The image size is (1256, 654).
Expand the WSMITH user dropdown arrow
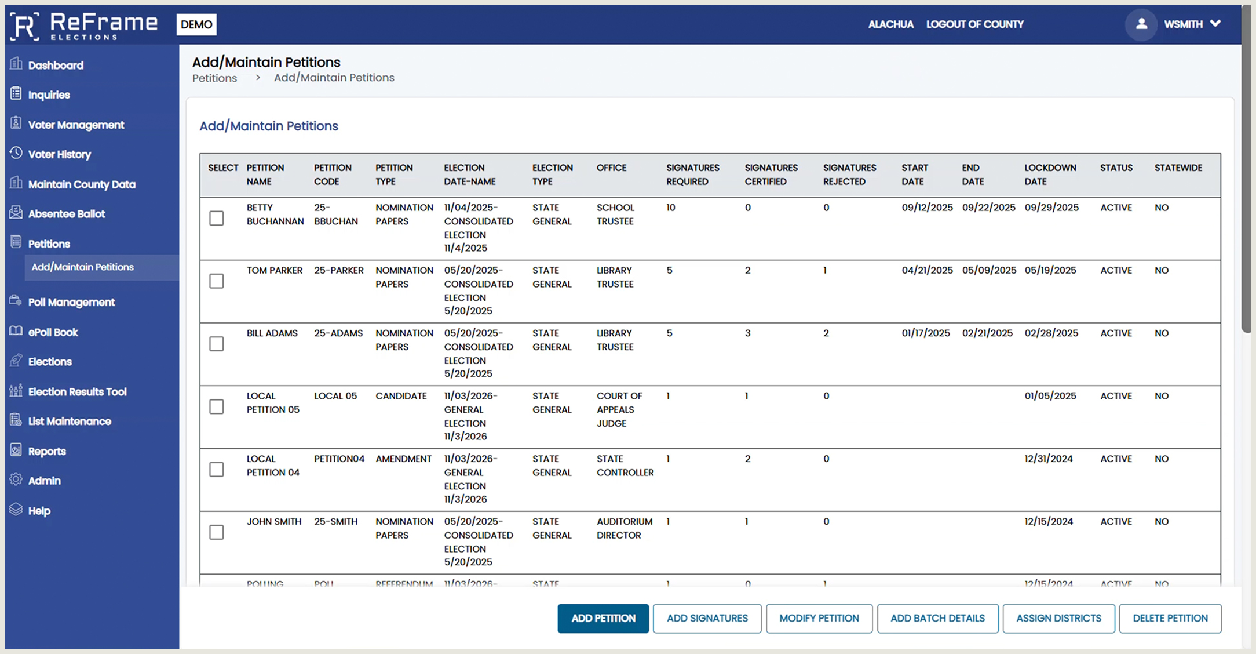point(1216,24)
